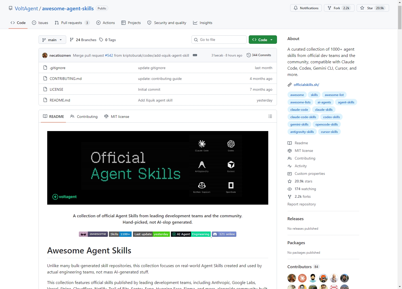Image resolution: width=402 pixels, height=289 pixels.
Task: Open the LICENSE file
Action: point(56,89)
